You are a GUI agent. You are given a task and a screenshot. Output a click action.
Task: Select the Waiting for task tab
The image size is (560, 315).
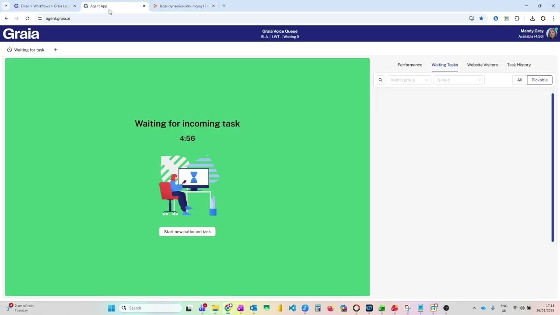[x=26, y=50]
